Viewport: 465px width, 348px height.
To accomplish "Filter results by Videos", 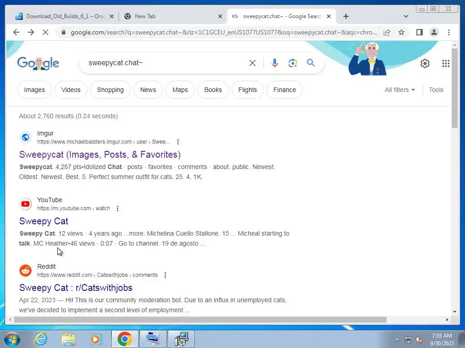I will [x=71, y=90].
